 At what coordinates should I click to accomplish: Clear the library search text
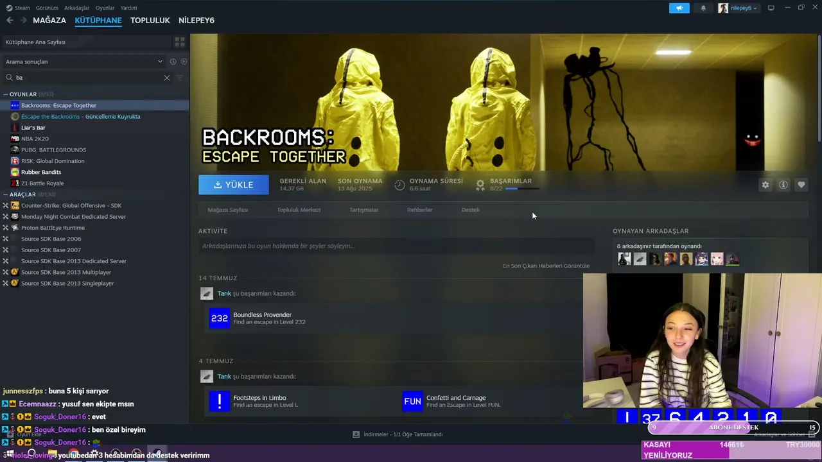(167, 78)
